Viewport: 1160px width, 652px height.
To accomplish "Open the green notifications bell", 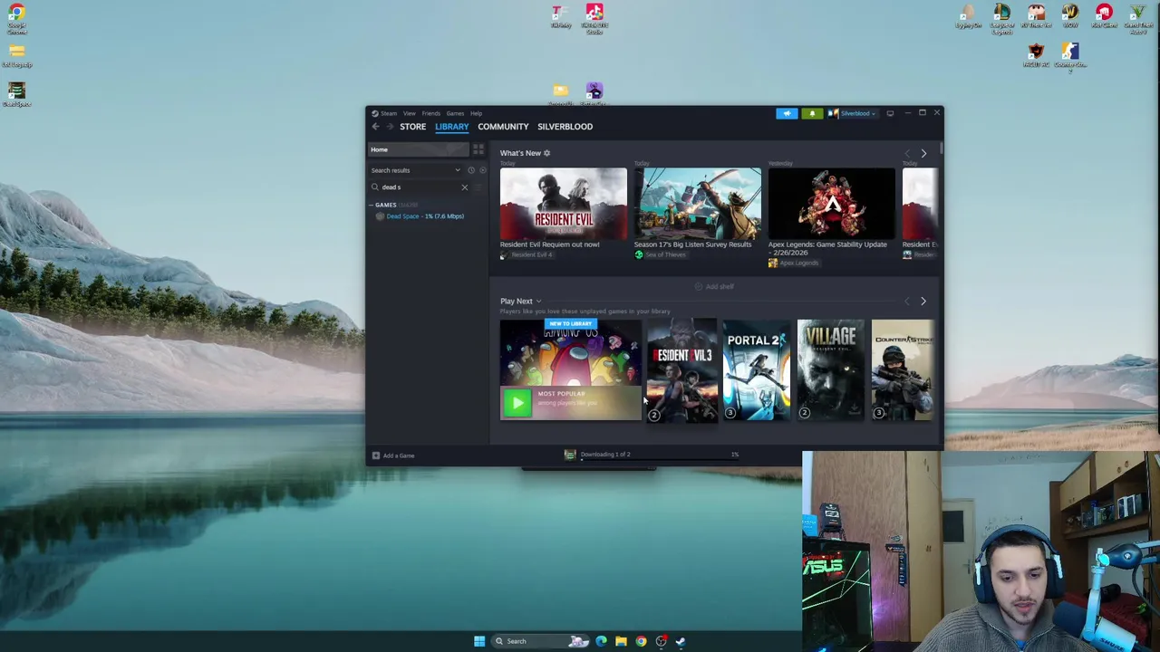I will 812,113.
